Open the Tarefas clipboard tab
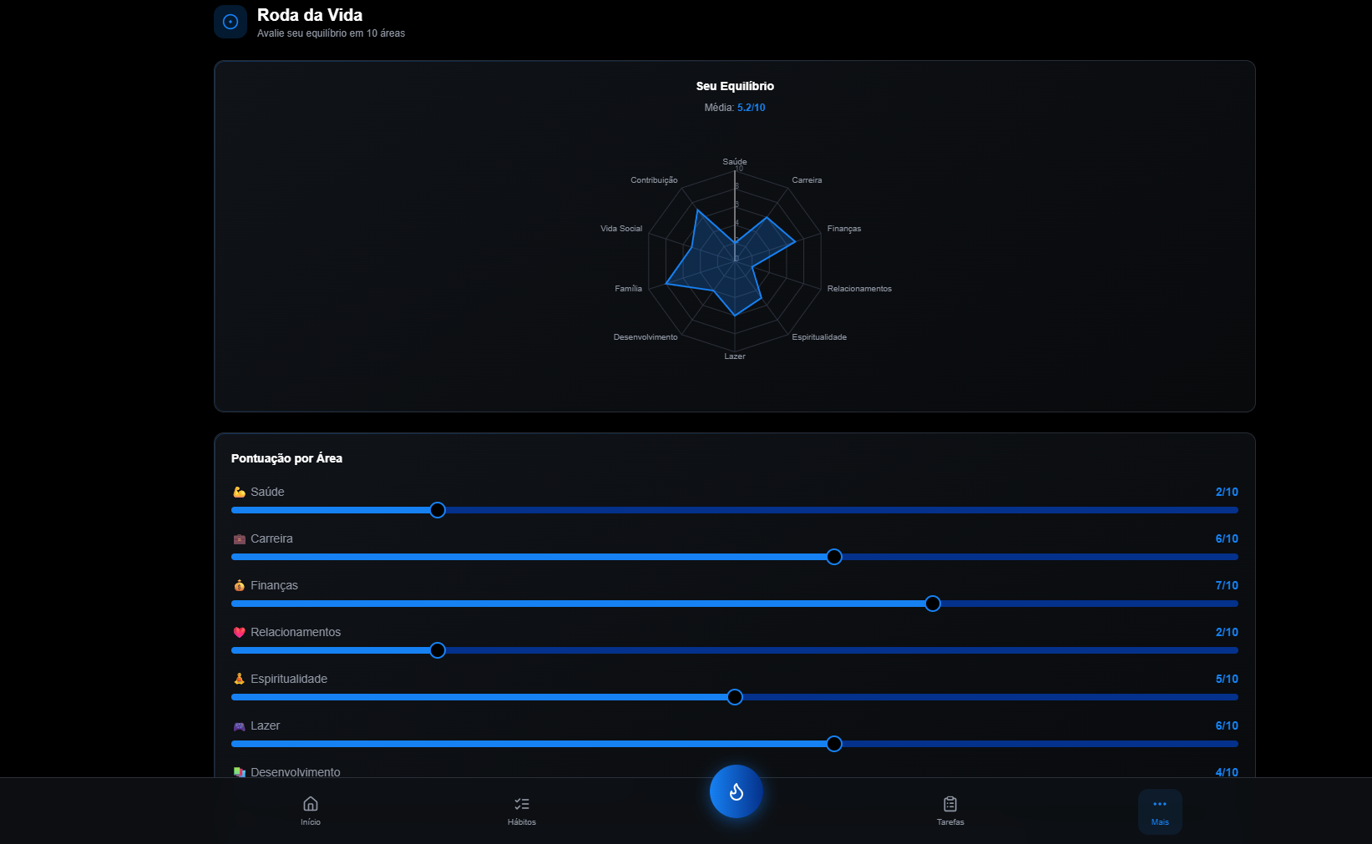 950,810
